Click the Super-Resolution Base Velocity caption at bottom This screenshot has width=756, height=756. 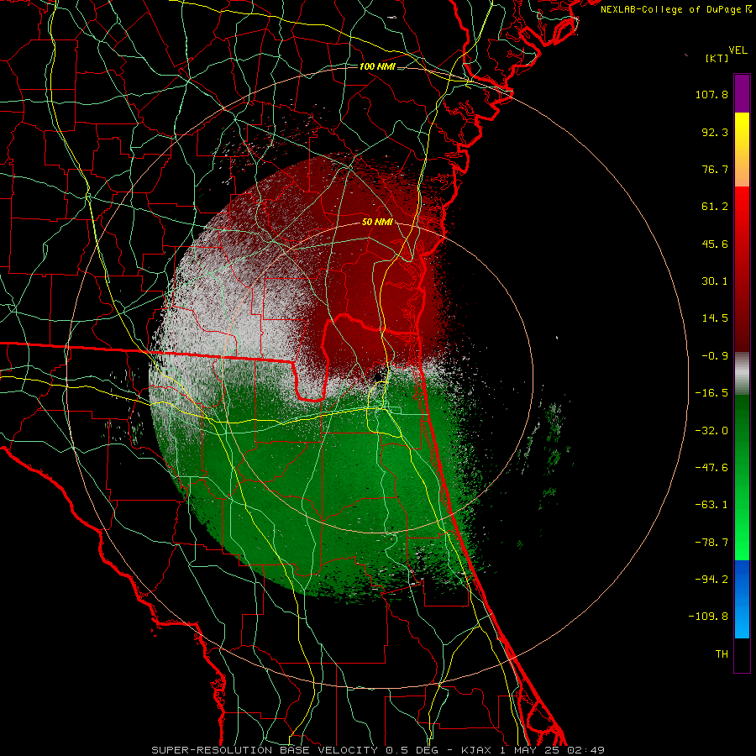pos(378,750)
